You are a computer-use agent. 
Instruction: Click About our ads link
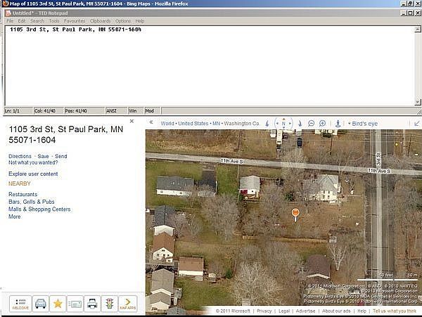[336, 311]
